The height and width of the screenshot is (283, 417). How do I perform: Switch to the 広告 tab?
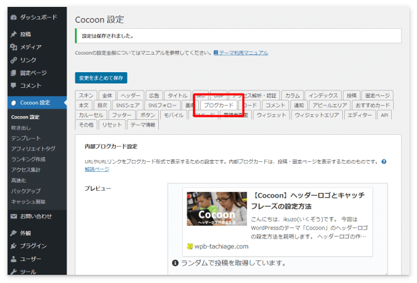pos(154,95)
